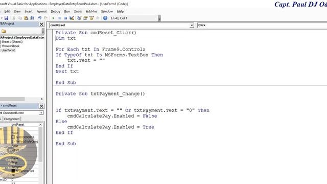Image resolution: width=327 pixels, height=184 pixels.
Task: Click the greyed Toolbox icon
Action: point(98,18)
